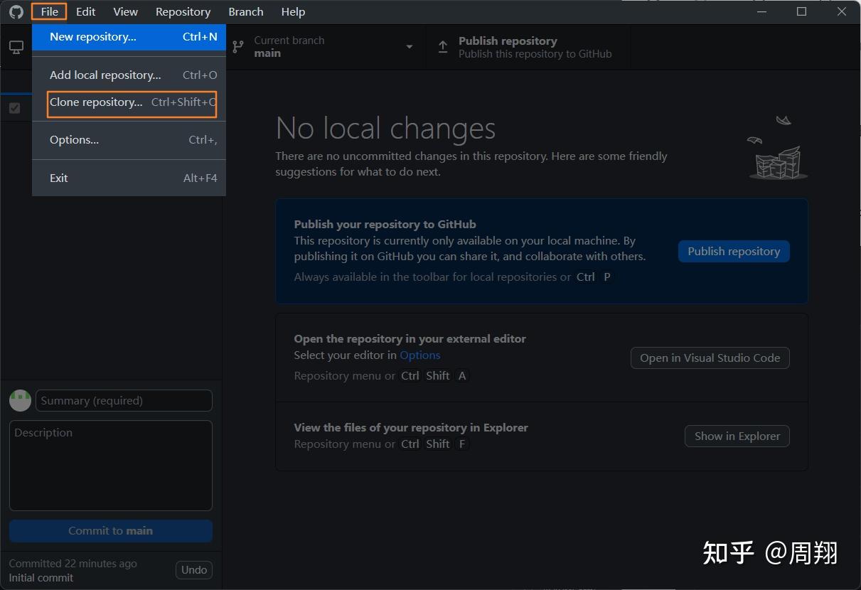Click the Publish repository toolbar item

[528, 47]
